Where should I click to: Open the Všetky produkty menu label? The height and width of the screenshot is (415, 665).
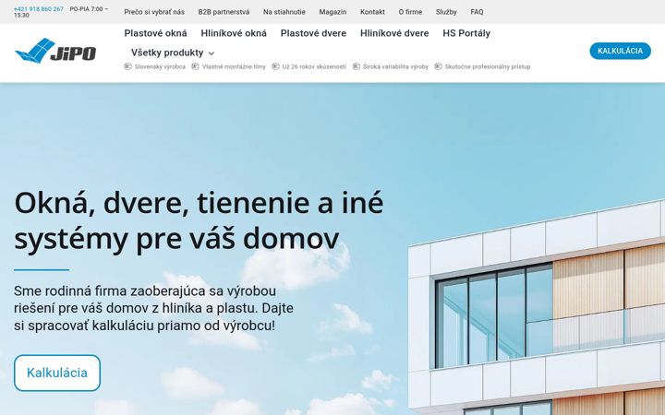(167, 53)
